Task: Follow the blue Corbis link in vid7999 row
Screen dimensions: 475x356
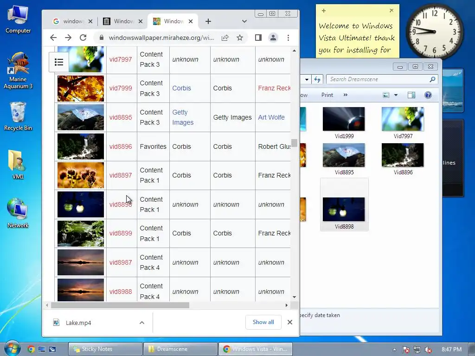Action: 181,88
